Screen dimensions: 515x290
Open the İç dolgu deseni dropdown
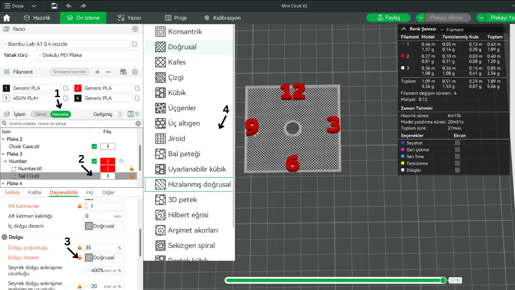(x=104, y=226)
